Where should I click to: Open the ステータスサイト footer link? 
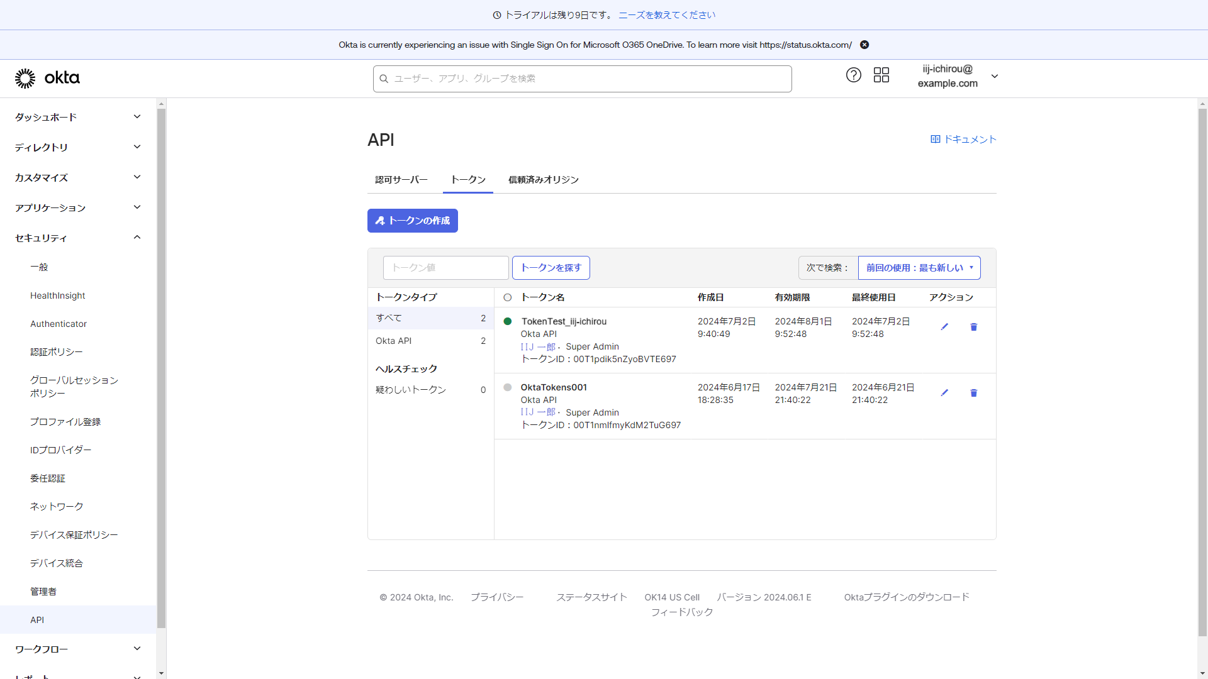coord(591,597)
